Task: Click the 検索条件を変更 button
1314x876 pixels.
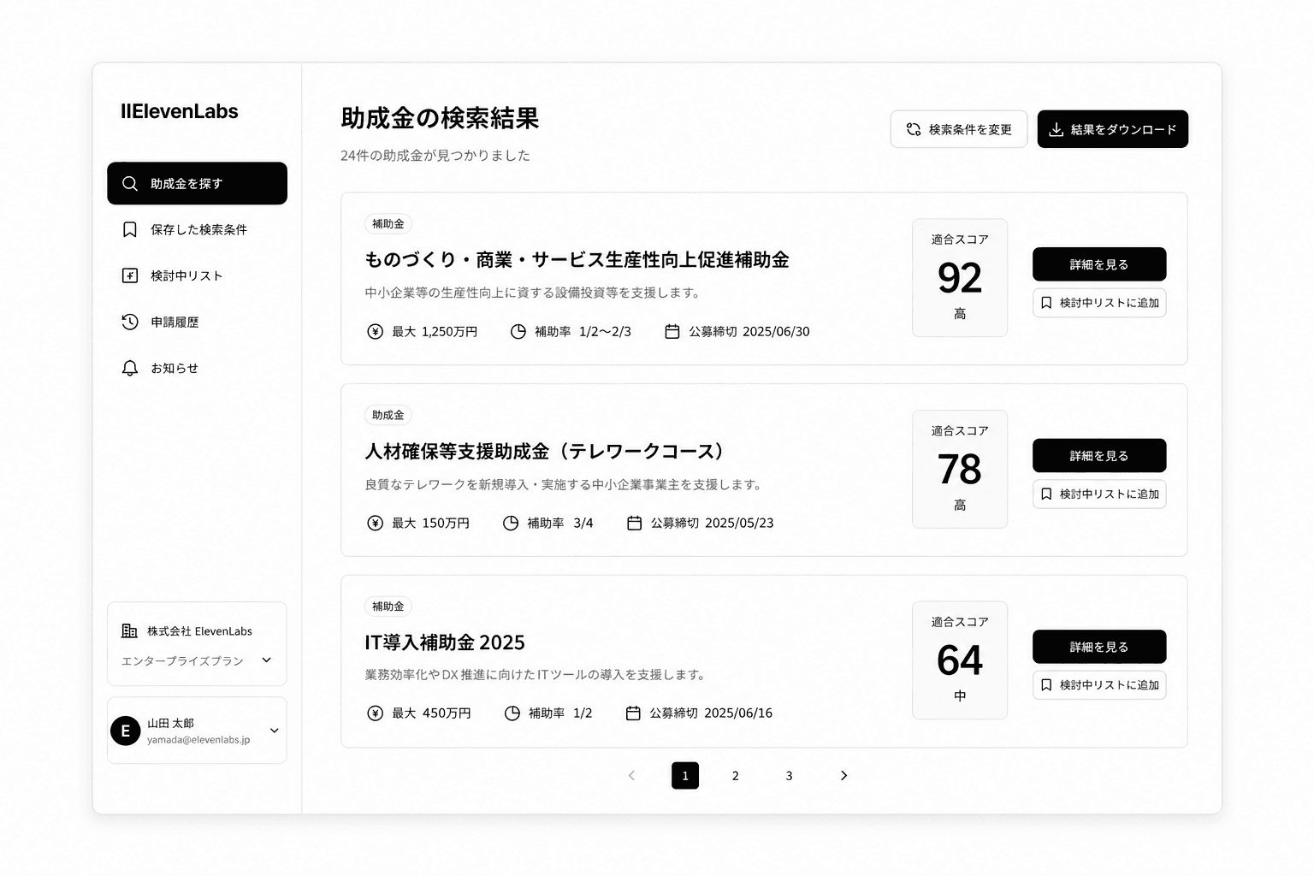Action: point(959,129)
